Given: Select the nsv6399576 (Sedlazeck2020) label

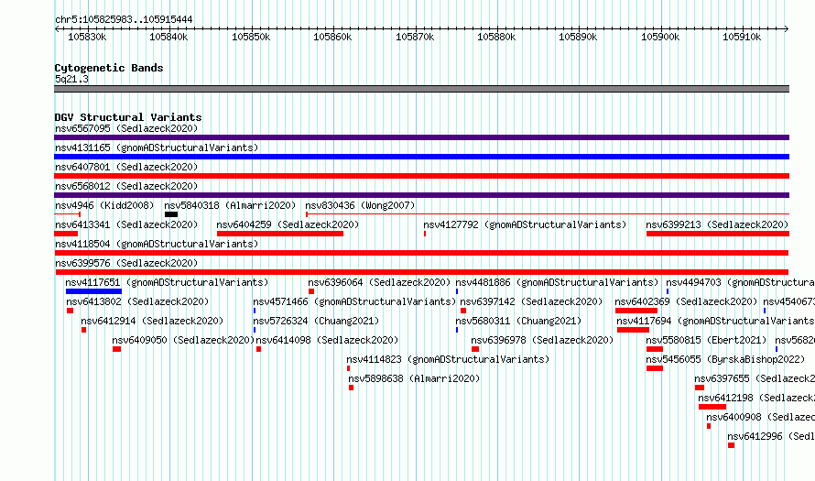Looking at the screenshot, I should pos(126,263).
